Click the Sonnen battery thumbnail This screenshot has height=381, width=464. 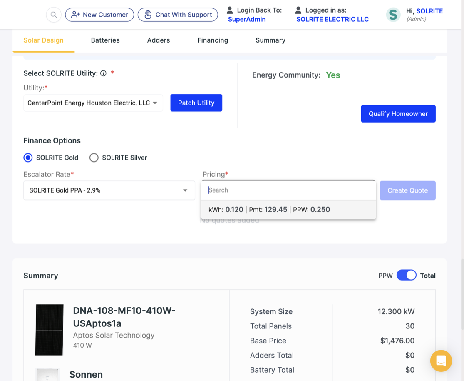point(47,375)
